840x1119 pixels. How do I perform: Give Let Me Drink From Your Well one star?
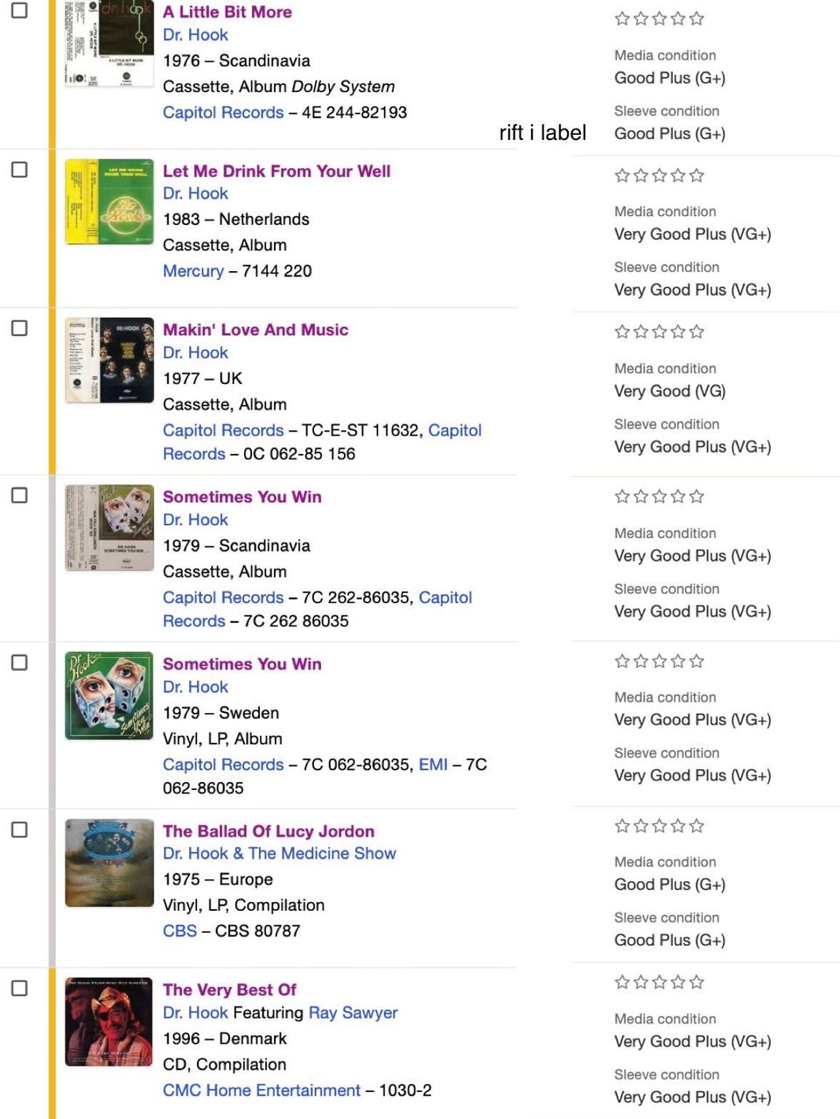click(622, 175)
